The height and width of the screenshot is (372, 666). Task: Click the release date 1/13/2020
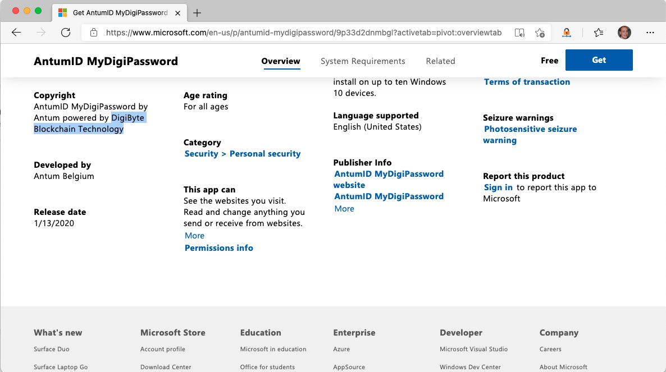(54, 223)
